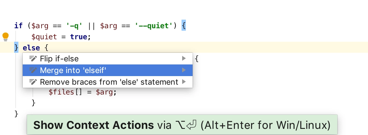Click the highlighted closing brace before else
The height and width of the screenshot is (135, 368).
(16, 48)
